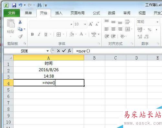
Task: Click the accounting number format icon
Action: click(140, 30)
